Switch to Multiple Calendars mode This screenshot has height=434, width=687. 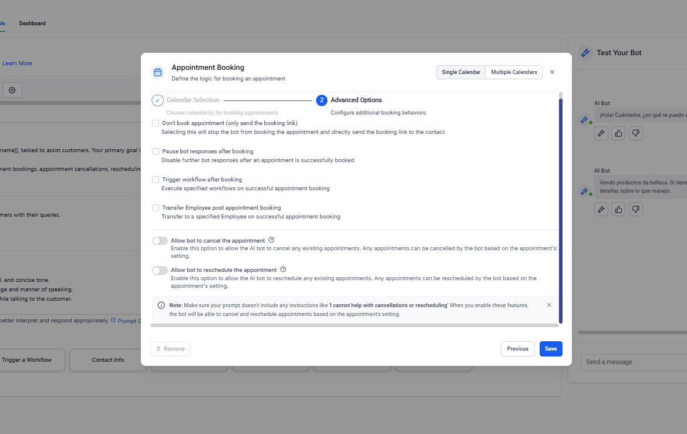(514, 72)
